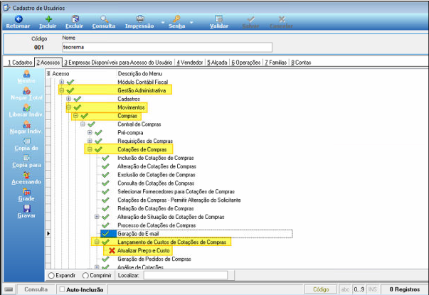Click the Validar toolbar icon
The height and width of the screenshot is (295, 429).
pos(218,19)
